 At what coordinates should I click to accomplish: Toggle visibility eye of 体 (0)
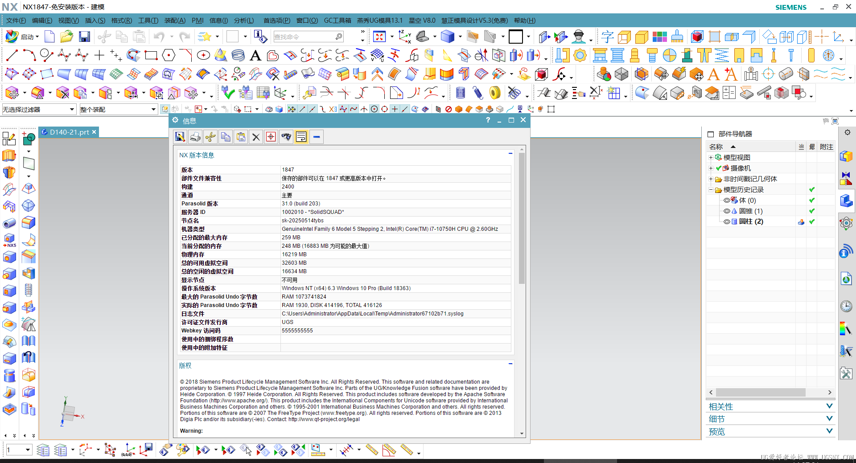point(727,200)
